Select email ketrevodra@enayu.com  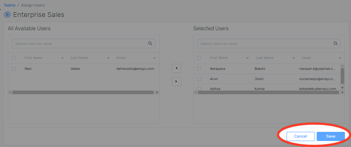pyautogui.click(x=135, y=69)
